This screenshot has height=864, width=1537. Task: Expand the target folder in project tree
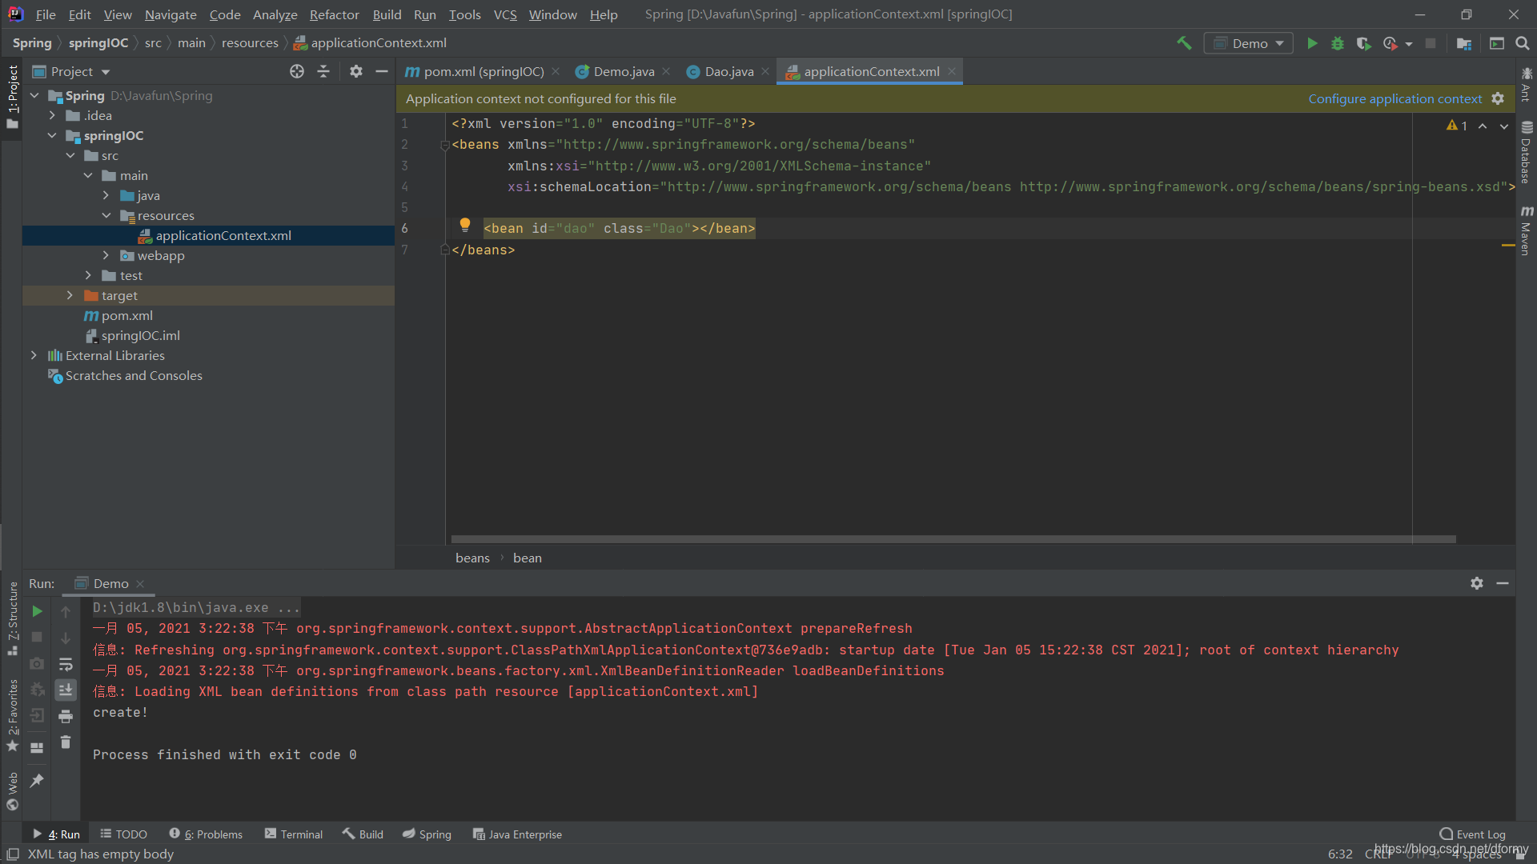tap(70, 295)
